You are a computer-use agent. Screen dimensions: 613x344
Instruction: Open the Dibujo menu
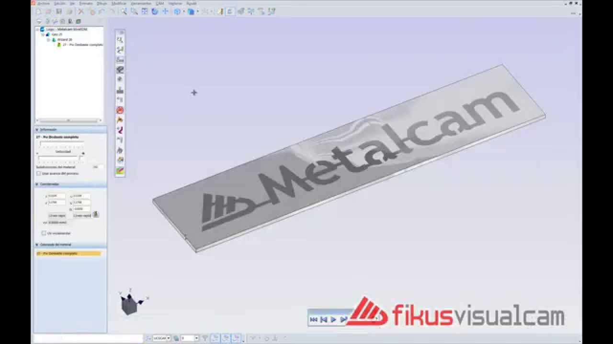click(102, 3)
